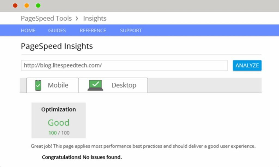The height and width of the screenshot is (167, 279).
Task: Click the ANALYZE button
Action: point(247,66)
